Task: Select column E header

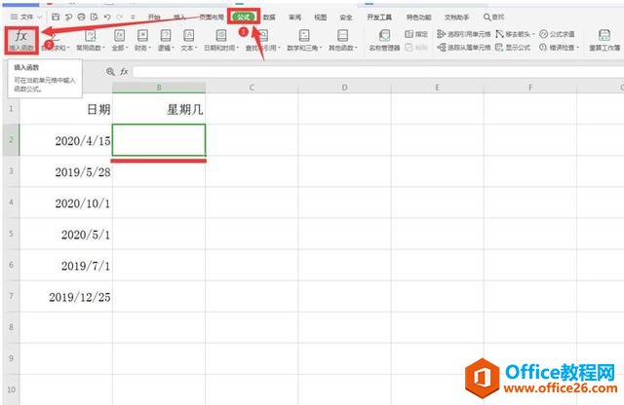Action: click(438, 88)
